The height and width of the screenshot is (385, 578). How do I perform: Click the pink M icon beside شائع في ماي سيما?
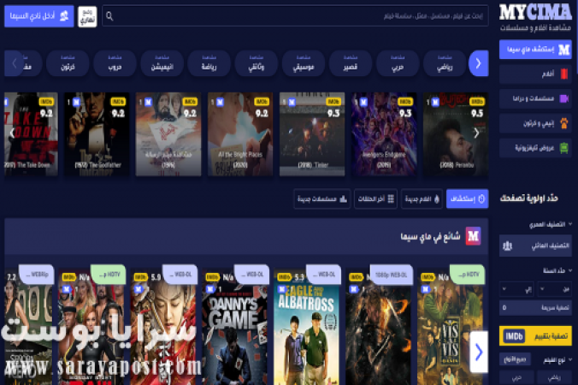474,236
